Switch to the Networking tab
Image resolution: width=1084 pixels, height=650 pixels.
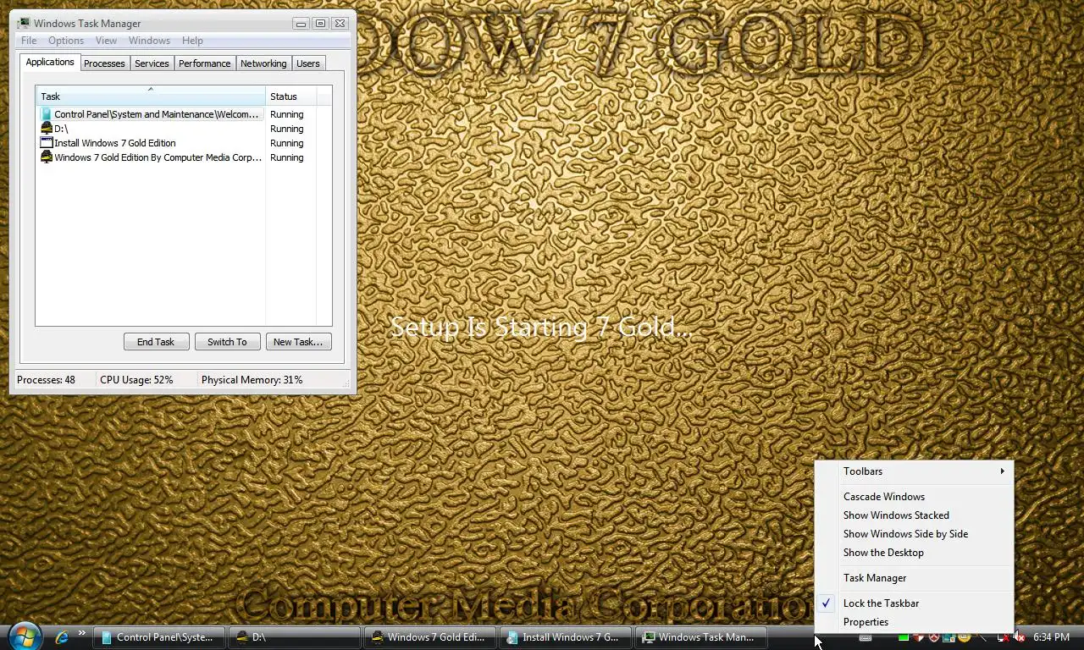click(x=263, y=63)
